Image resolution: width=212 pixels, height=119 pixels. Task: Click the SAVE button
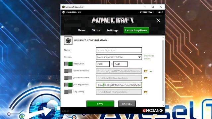(x=100, y=104)
